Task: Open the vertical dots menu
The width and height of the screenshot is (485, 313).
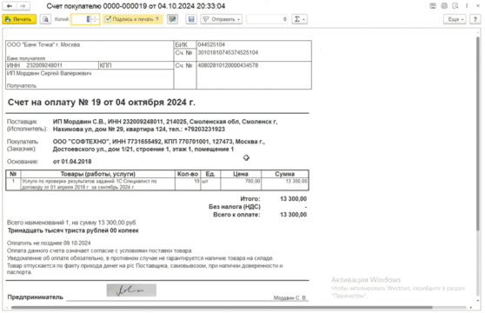Action: click(x=467, y=6)
